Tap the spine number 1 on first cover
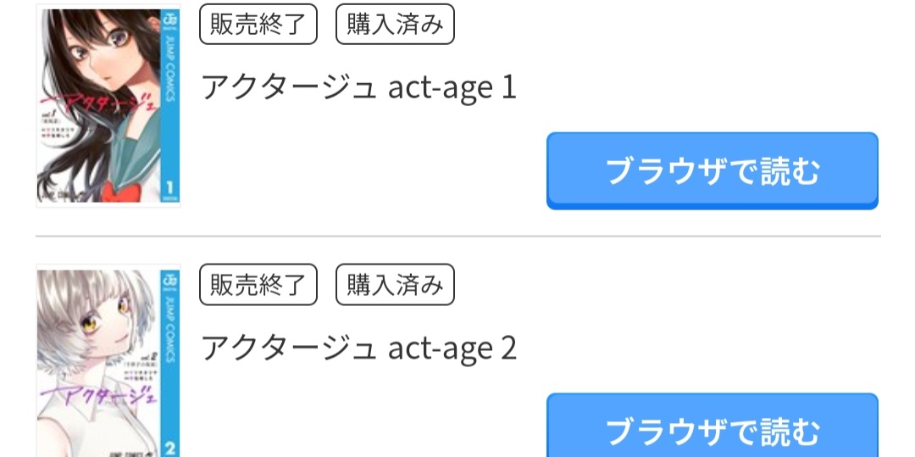The height and width of the screenshot is (457, 915). click(x=169, y=187)
